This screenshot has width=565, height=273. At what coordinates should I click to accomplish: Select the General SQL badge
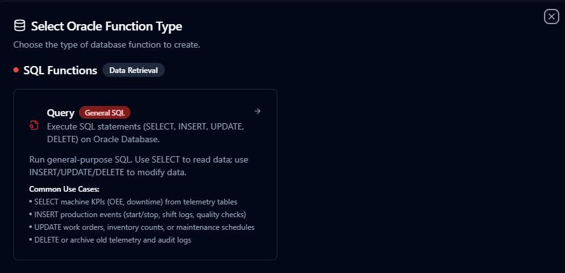pos(104,113)
